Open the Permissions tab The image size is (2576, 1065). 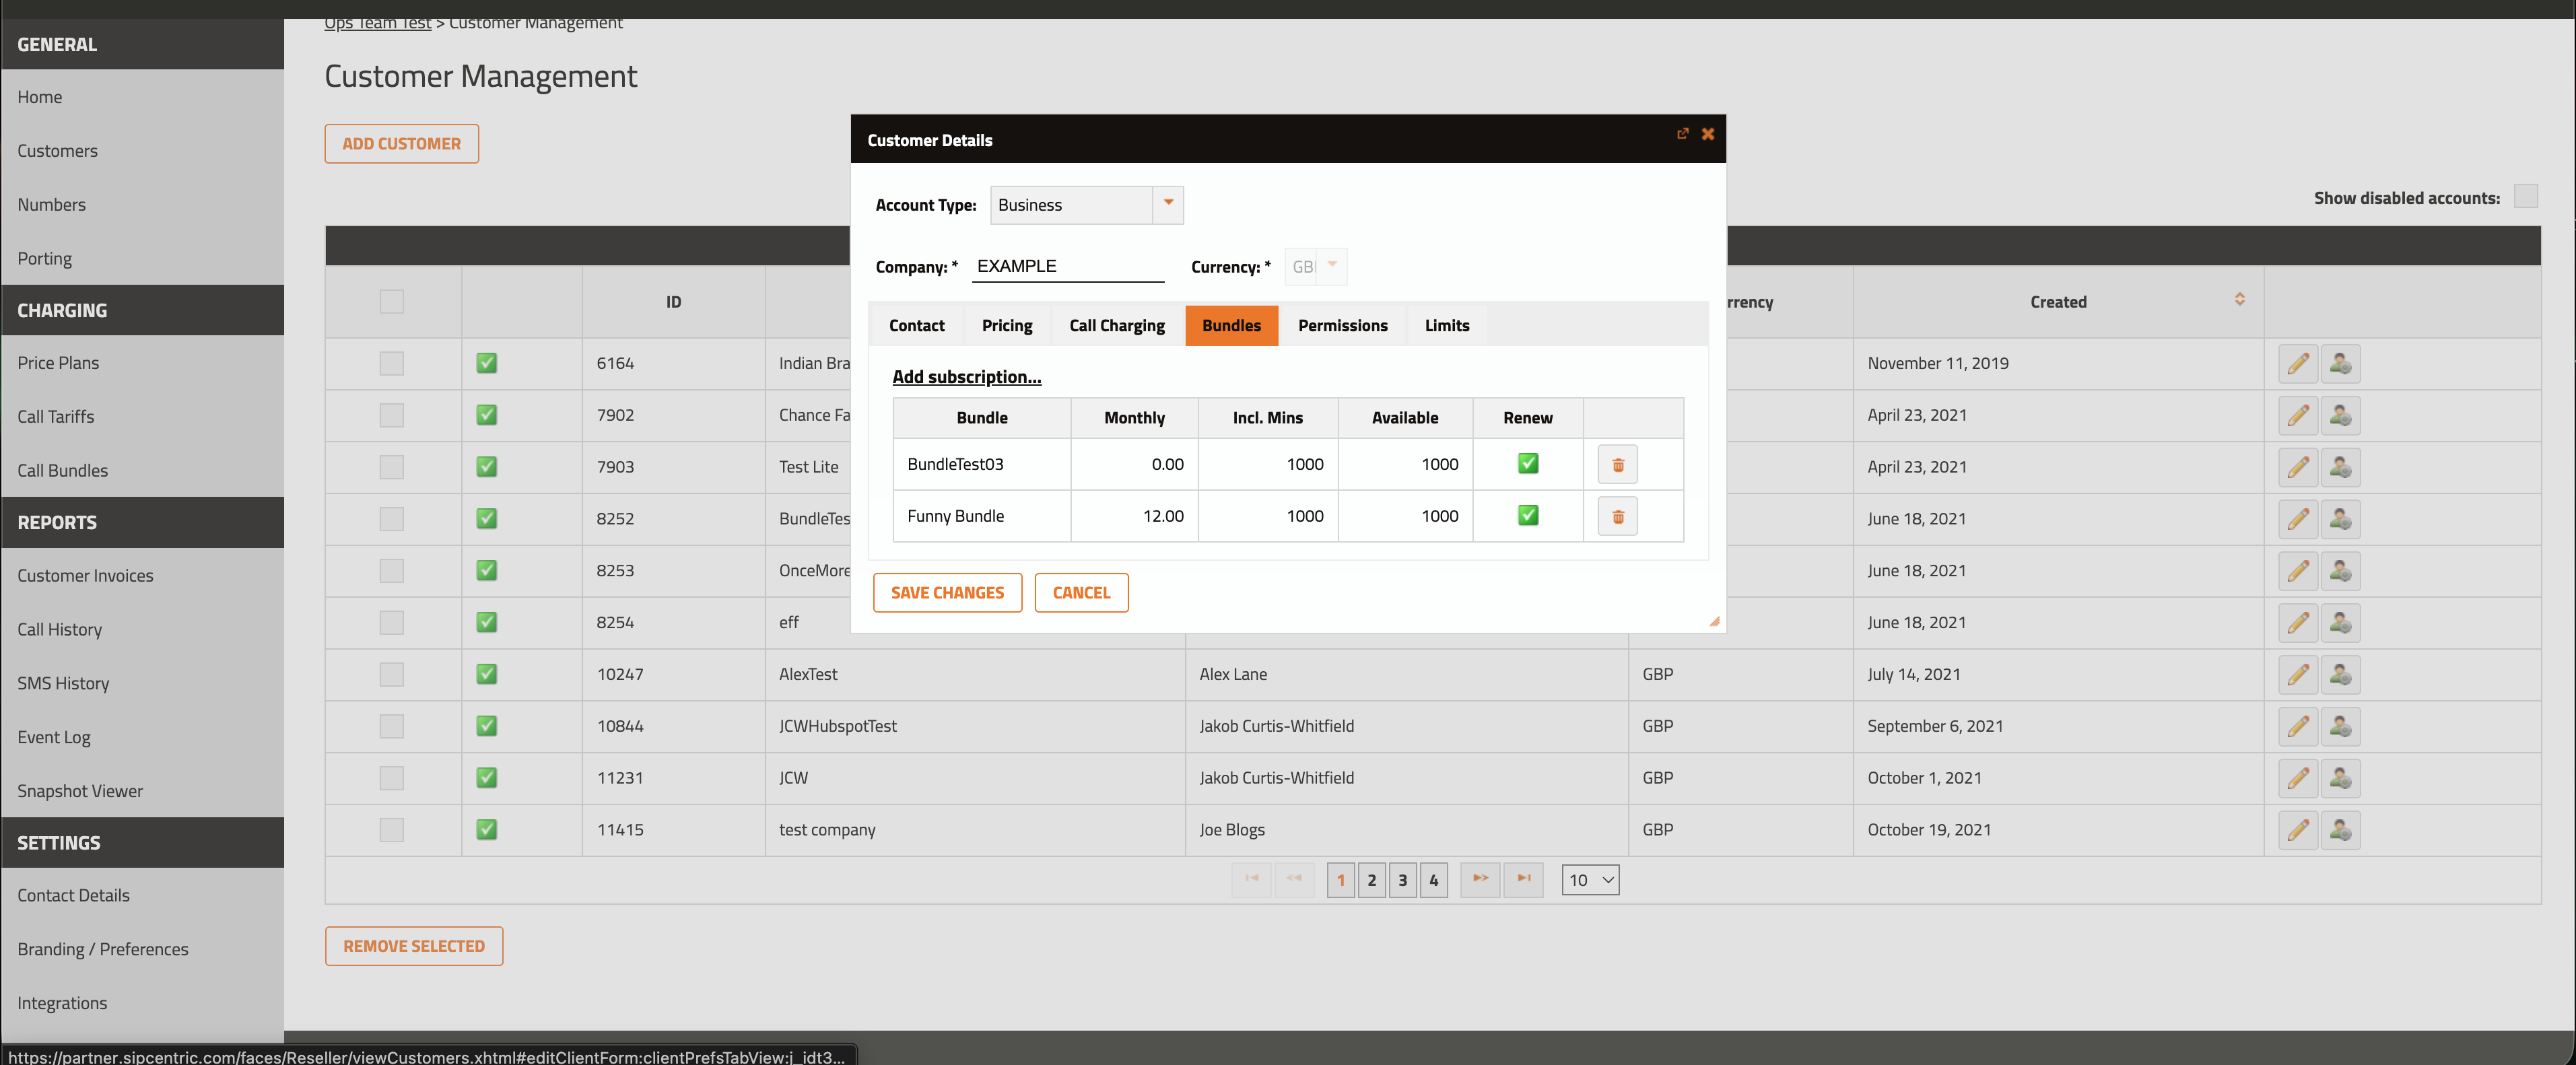(1343, 326)
